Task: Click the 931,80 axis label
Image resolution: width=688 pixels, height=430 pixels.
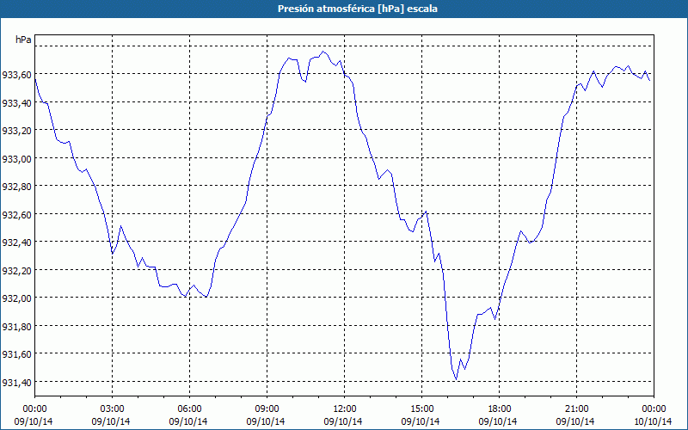Action: [16, 327]
